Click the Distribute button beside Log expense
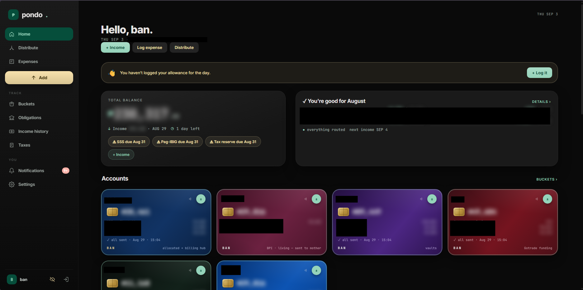Viewport: 583px width, 290px height. point(184,47)
